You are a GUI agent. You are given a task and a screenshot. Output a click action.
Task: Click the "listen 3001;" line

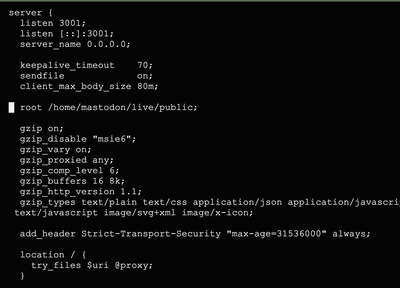coord(53,23)
